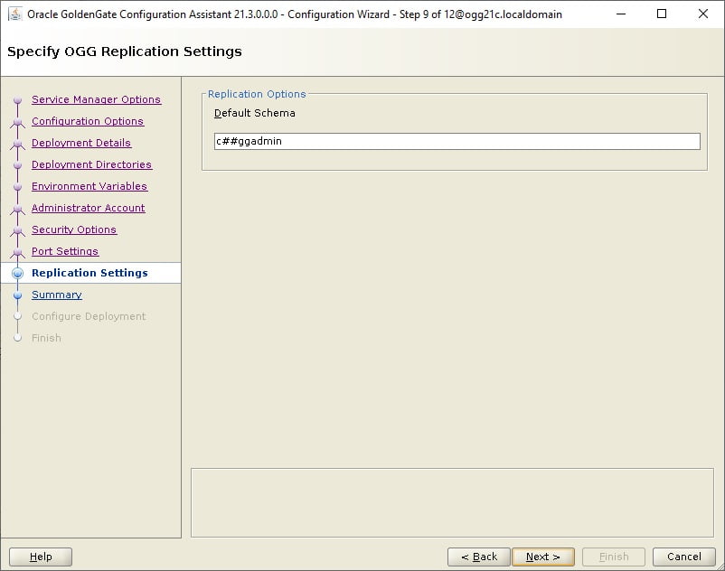Screen dimensions: 725x571
Task: Click the Default Schema label
Action: 254,113
